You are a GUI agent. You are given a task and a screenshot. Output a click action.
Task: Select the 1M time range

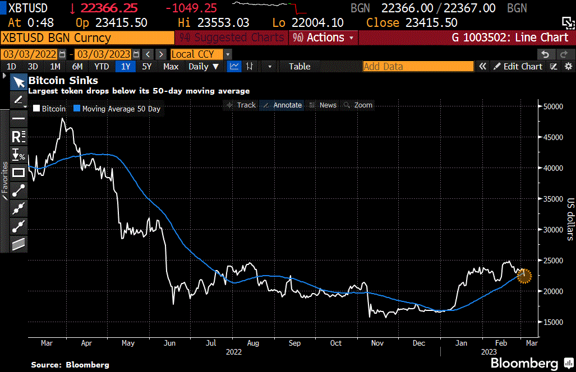tap(55, 67)
